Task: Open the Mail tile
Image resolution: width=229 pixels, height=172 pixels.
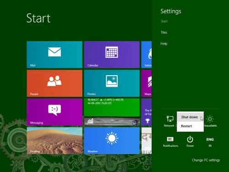Action: click(55, 55)
